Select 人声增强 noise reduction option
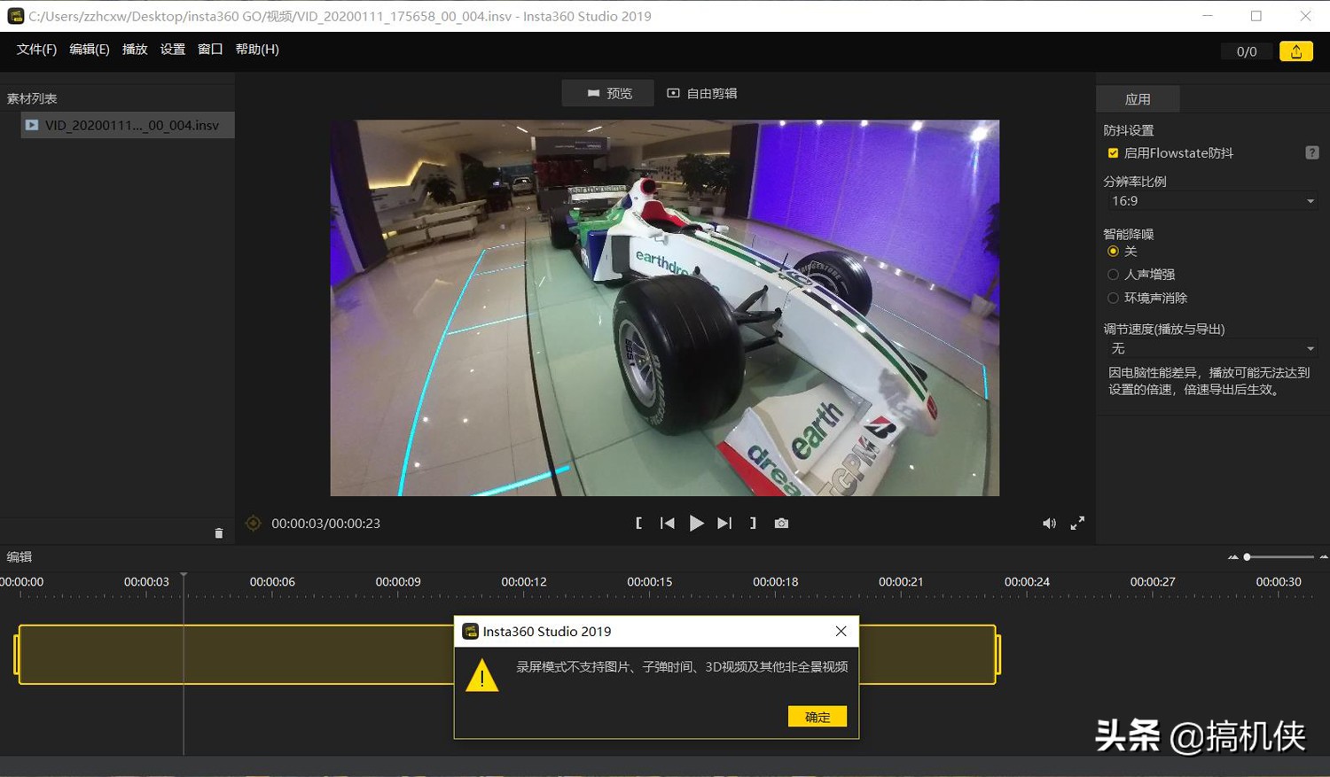1330x777 pixels. pos(1113,275)
